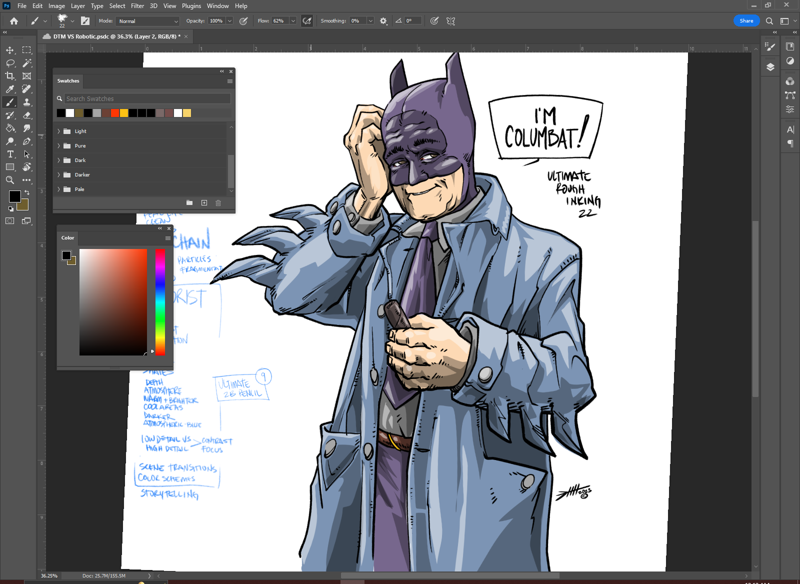
Task: Select the Frame tool
Action: click(27, 76)
